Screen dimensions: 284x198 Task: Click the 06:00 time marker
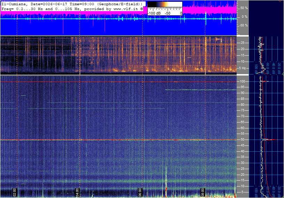pos(140,192)
